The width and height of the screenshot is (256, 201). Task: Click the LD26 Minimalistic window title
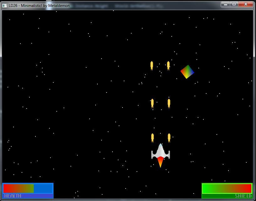[x=39, y=5]
